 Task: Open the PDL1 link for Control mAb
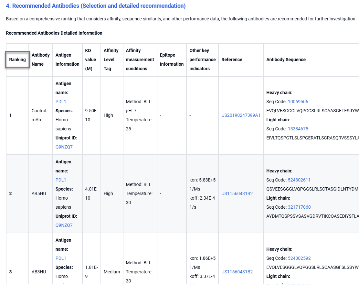point(61,102)
